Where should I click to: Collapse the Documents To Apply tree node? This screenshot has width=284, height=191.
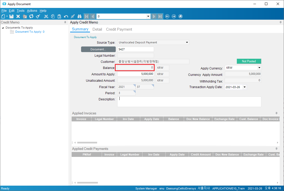pyautogui.click(x=3, y=28)
